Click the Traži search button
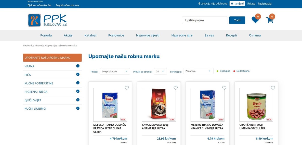Image resolution: width=302 pixels, height=145 pixels. pos(237,20)
